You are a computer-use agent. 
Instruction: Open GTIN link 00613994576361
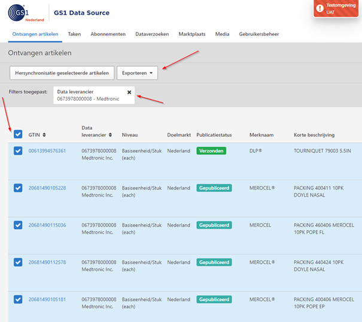[47, 151]
